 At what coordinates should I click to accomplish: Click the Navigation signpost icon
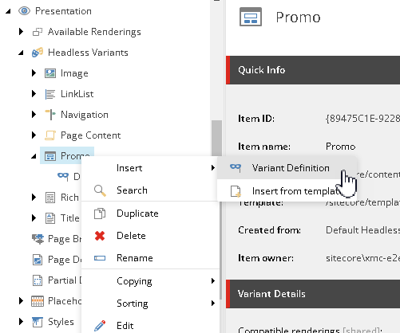(50, 115)
